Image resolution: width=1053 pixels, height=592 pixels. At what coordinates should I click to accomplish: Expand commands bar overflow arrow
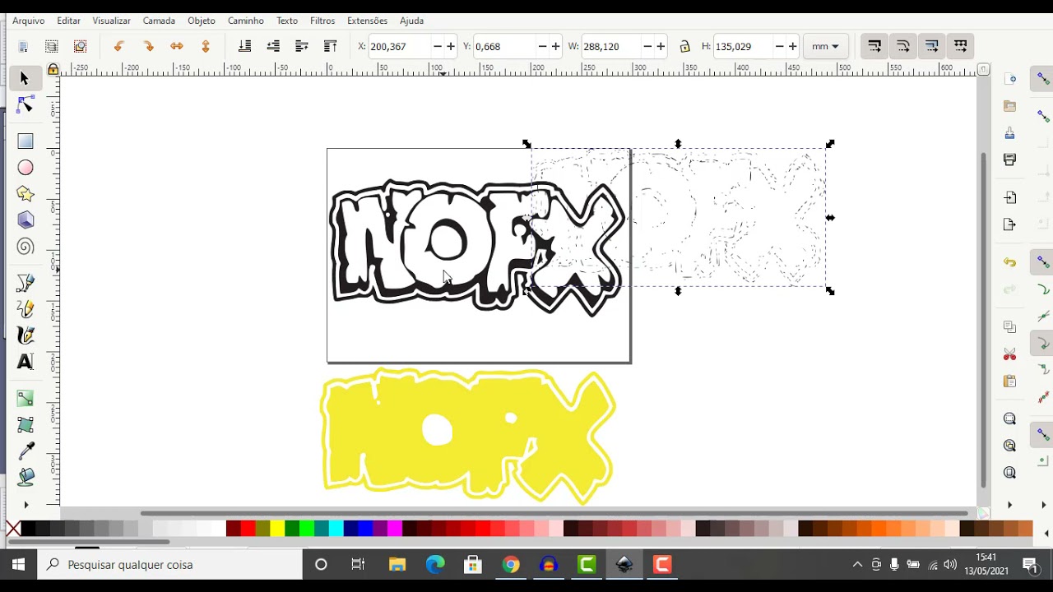[1010, 505]
